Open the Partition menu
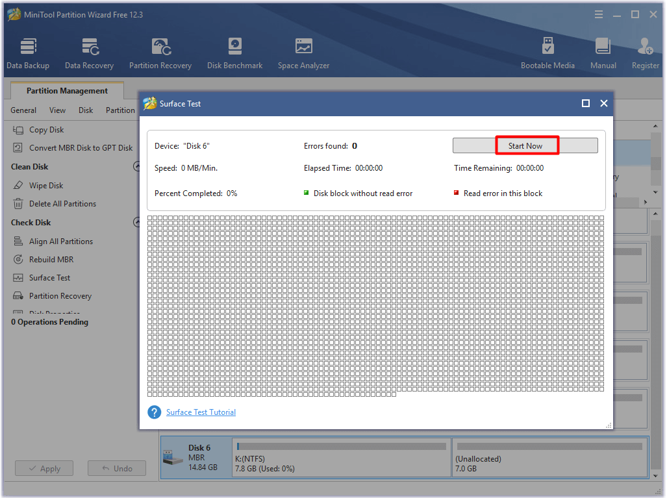Image resolution: width=667 pixels, height=498 pixels. (120, 110)
